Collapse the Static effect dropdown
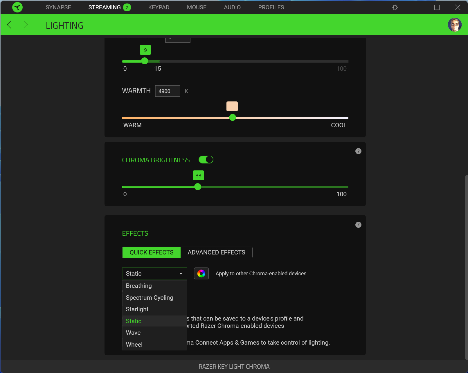 (x=154, y=273)
